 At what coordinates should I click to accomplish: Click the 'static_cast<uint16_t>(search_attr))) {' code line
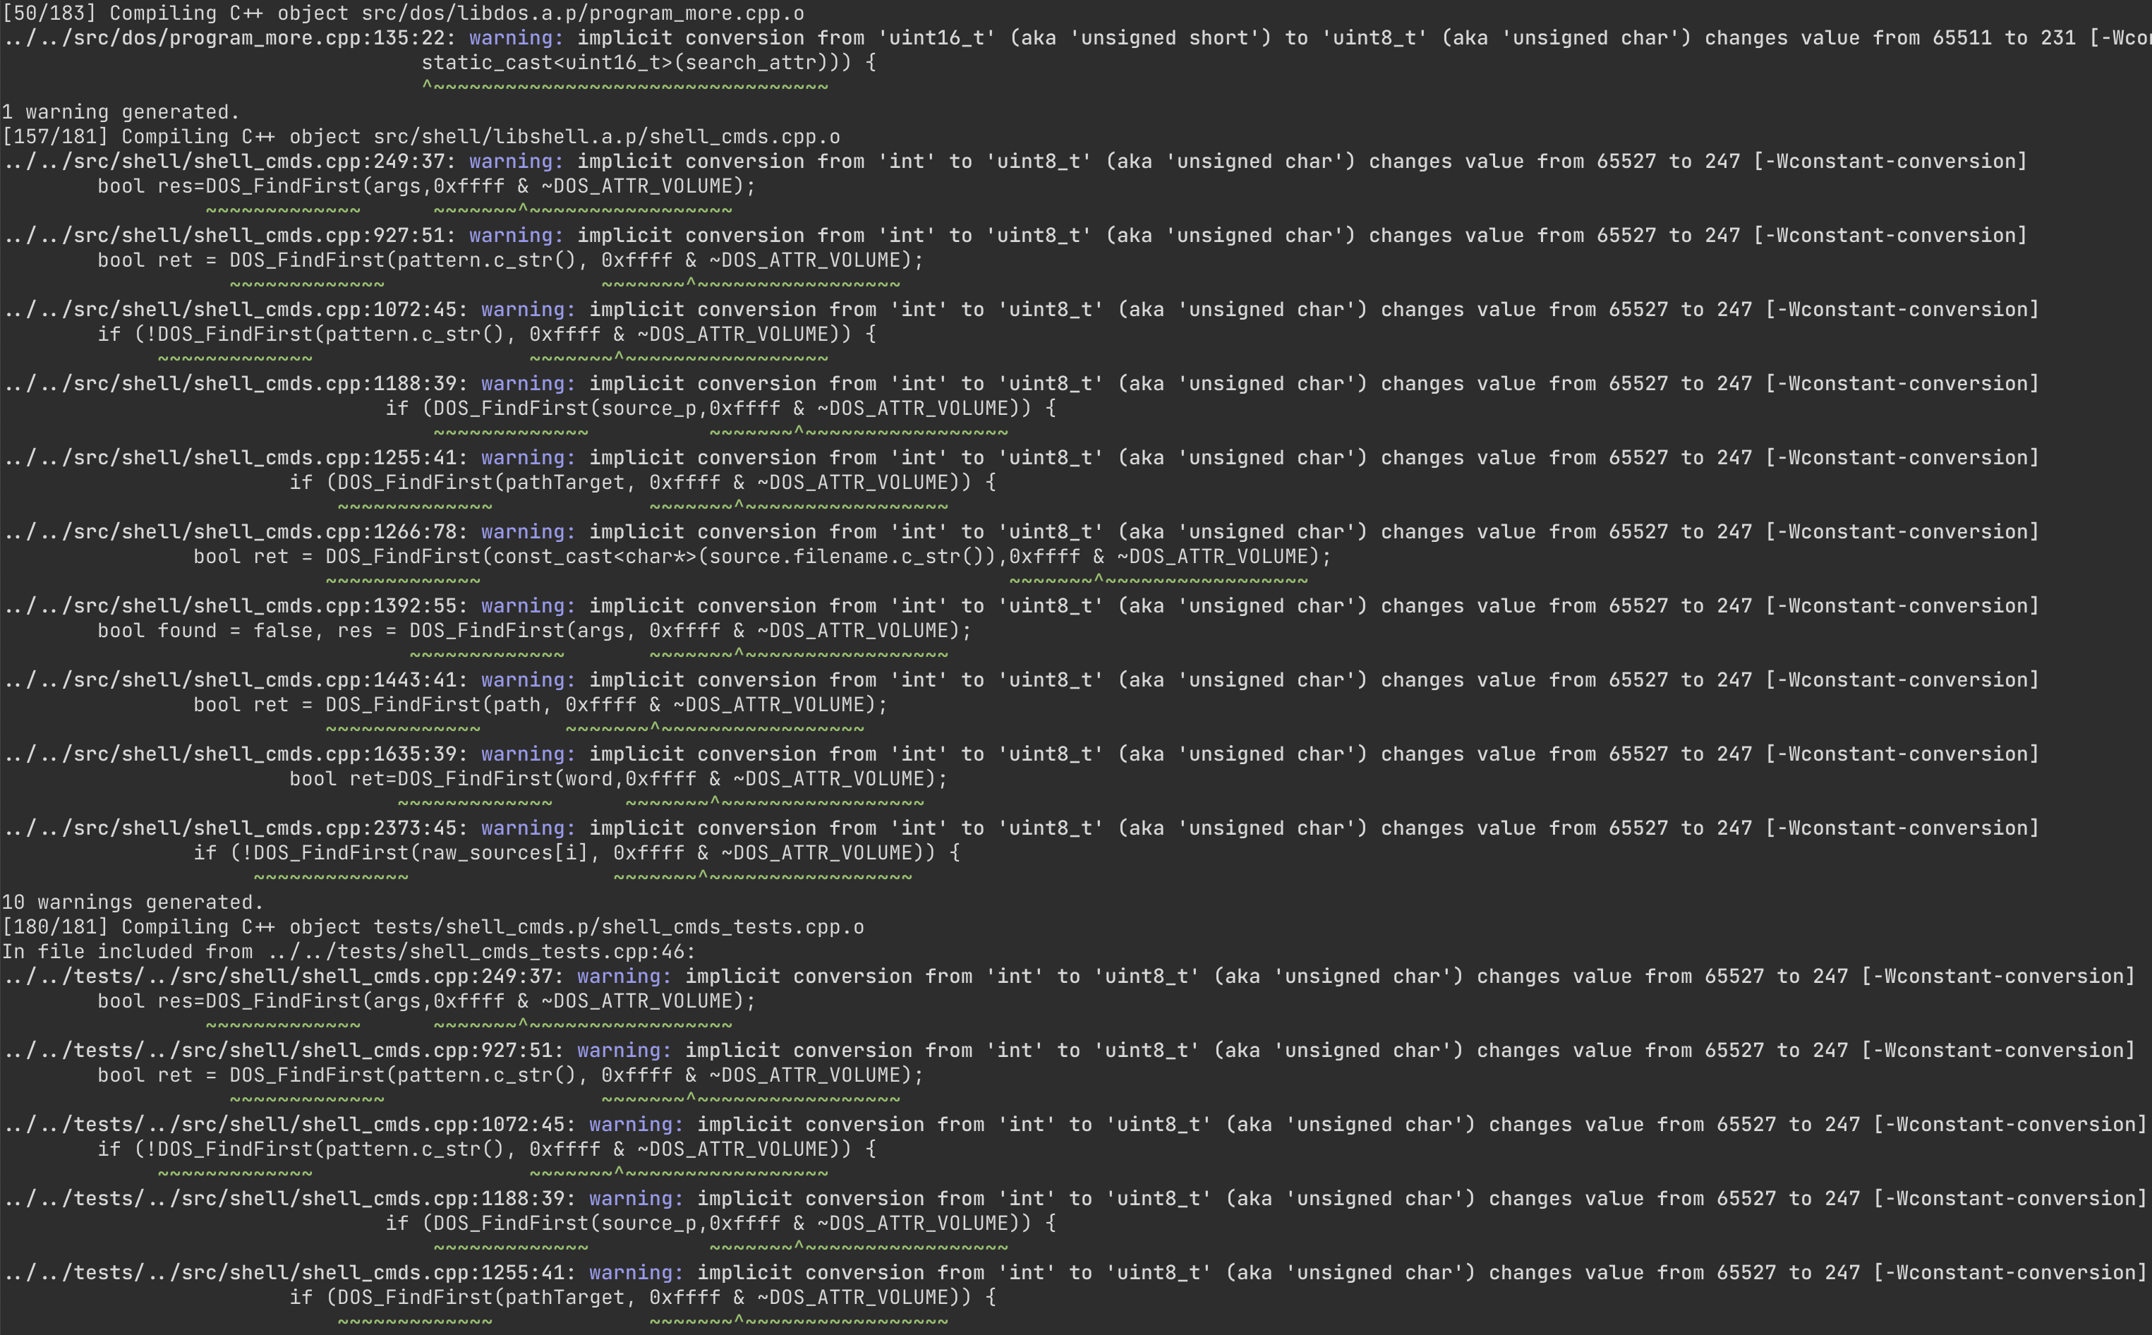pyautogui.click(x=649, y=63)
